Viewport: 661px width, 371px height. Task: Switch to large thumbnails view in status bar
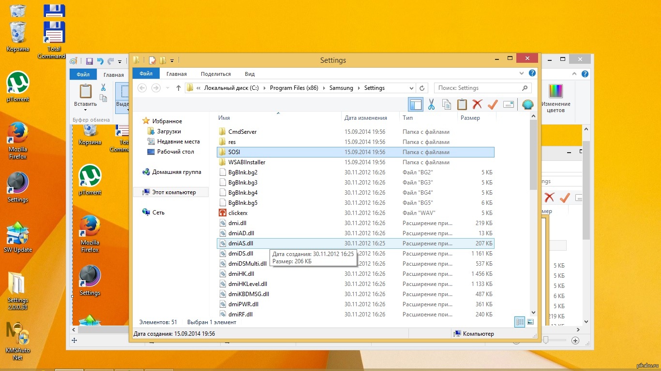pos(530,322)
